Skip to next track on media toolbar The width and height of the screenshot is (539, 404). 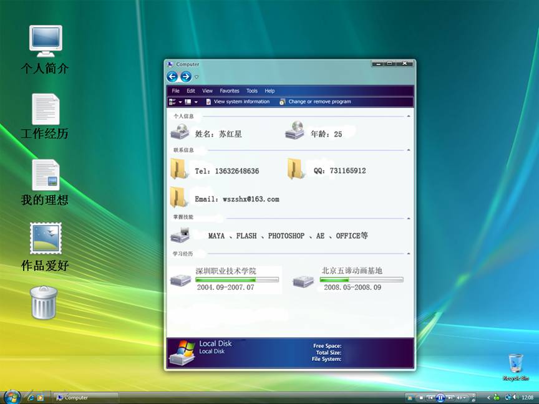click(450, 398)
